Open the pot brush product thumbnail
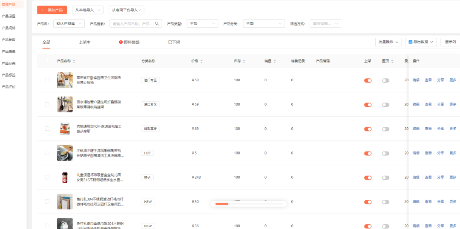This screenshot has width=460, height=229. click(x=65, y=153)
